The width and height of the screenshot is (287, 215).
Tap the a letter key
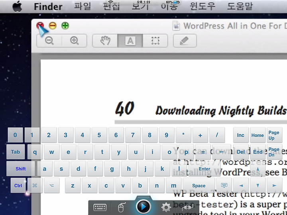[45, 168]
